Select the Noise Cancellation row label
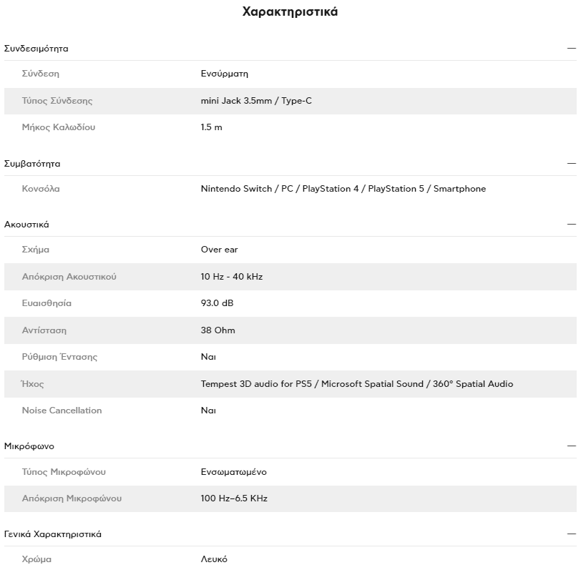586x565 pixels. (x=62, y=411)
